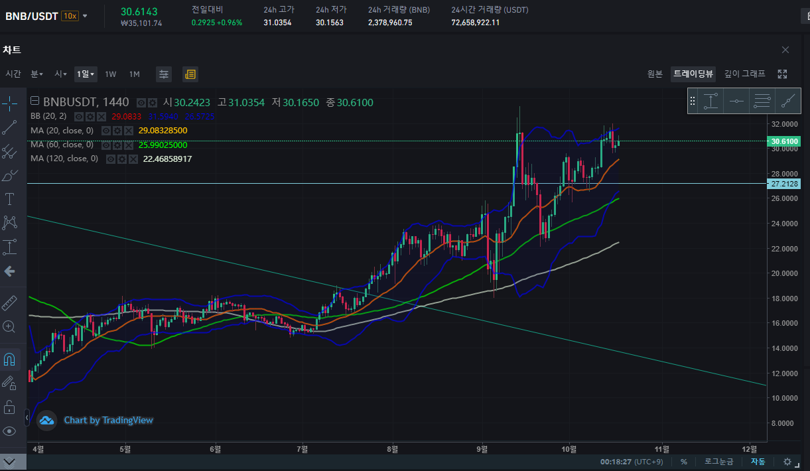The image size is (810, 471).
Task: Remove the MA (60, close, 0) indicator
Action: (129, 145)
